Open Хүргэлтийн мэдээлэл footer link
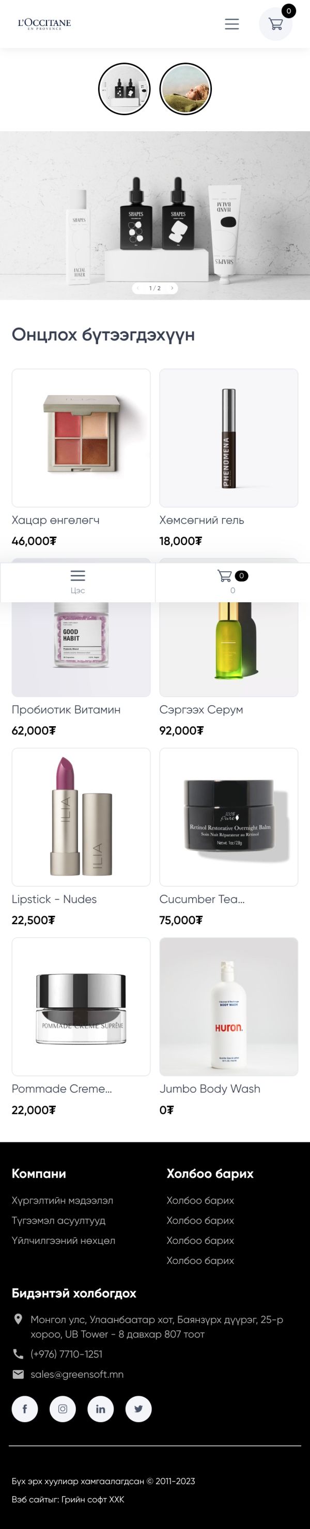Viewport: 310px width, 1529px height. click(x=63, y=1200)
